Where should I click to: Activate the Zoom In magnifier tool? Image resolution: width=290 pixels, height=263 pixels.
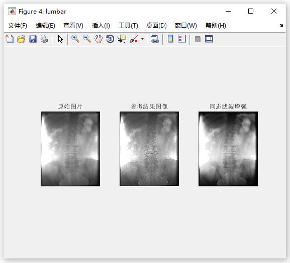[75, 39]
